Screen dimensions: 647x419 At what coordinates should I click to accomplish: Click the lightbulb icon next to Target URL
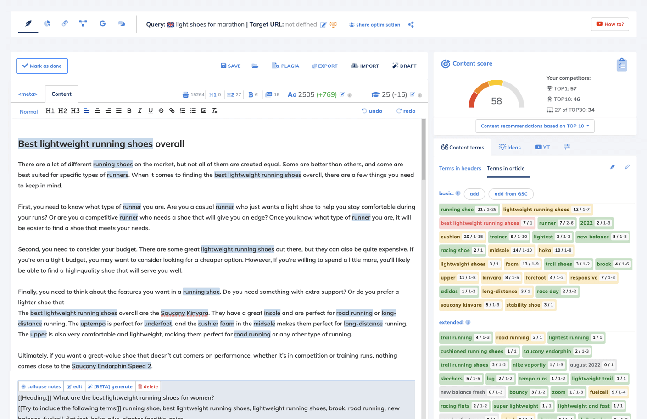[333, 24]
